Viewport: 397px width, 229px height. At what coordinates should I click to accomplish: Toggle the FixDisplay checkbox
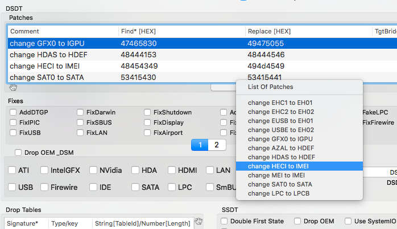[147, 122]
